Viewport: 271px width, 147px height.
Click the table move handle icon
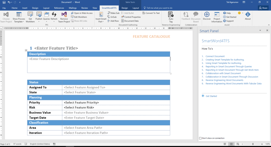pyautogui.click(x=26, y=50)
